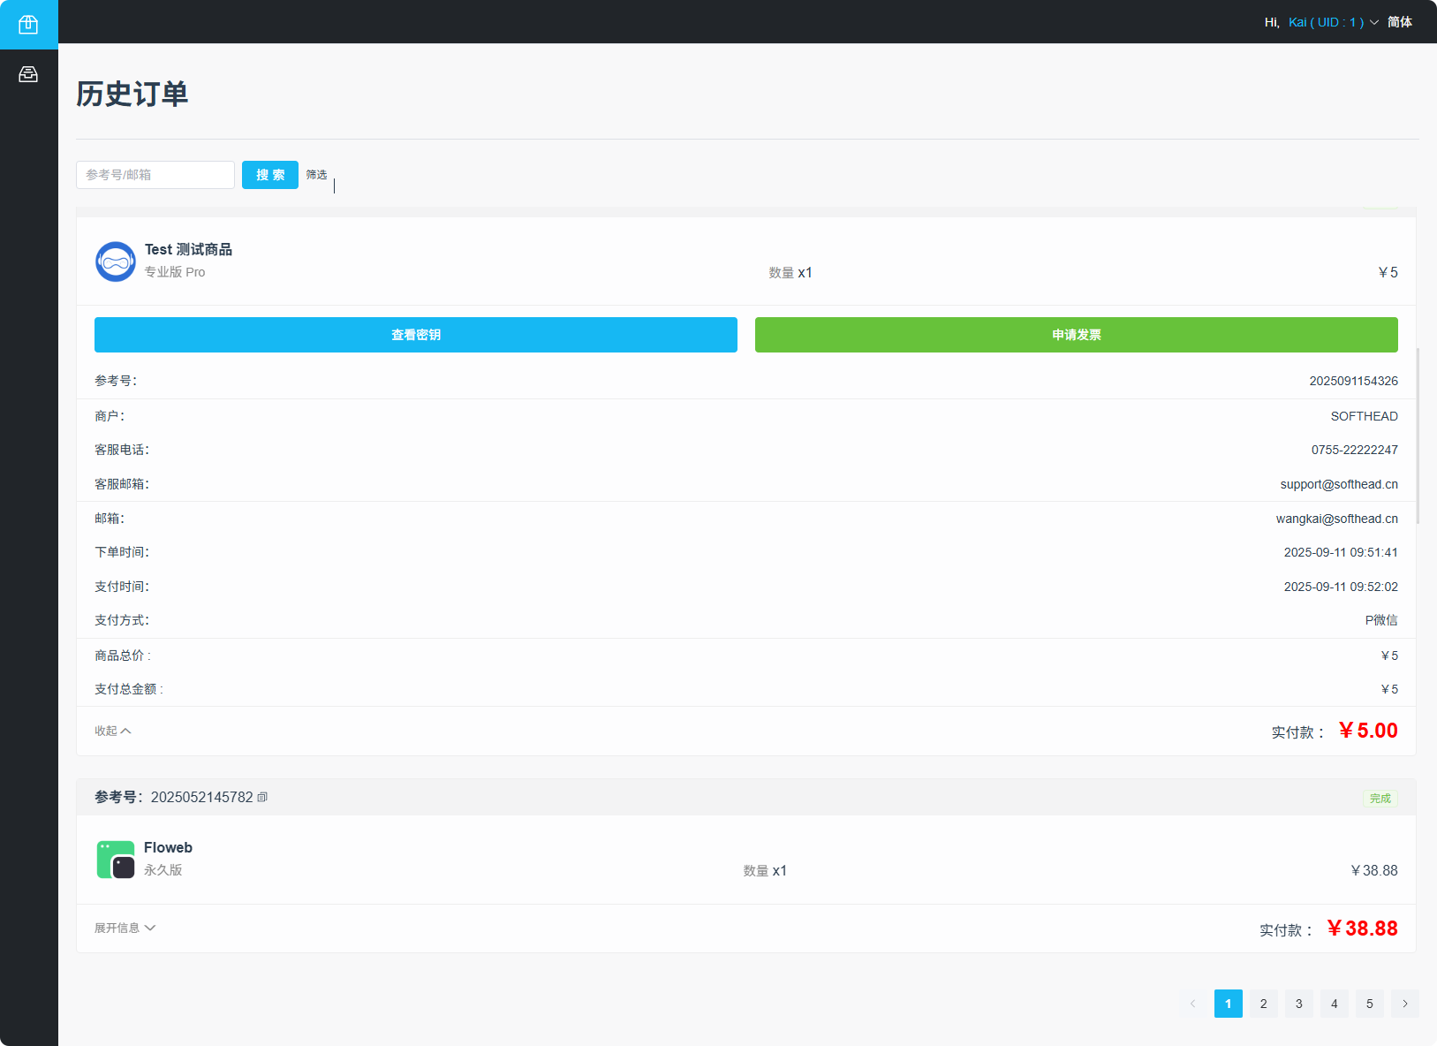Expand Floweb order with 展开信息
This screenshot has width=1437, height=1046.
[x=125, y=928]
